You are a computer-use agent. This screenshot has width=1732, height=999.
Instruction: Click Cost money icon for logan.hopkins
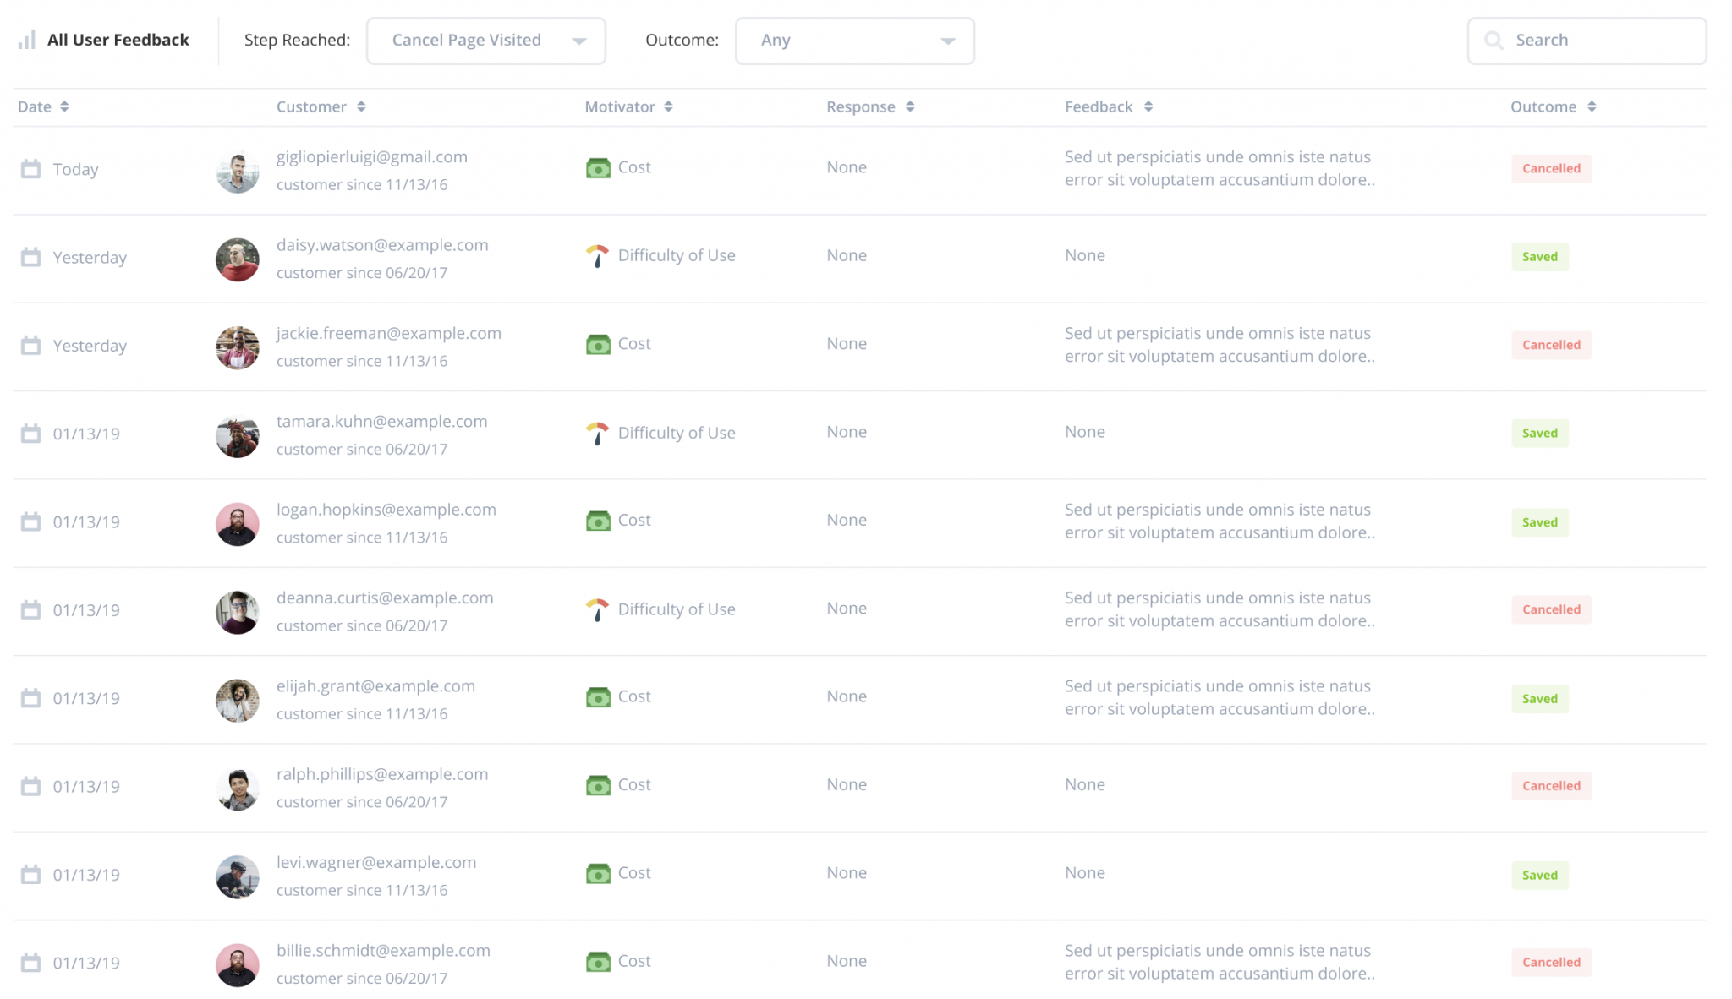(x=598, y=521)
